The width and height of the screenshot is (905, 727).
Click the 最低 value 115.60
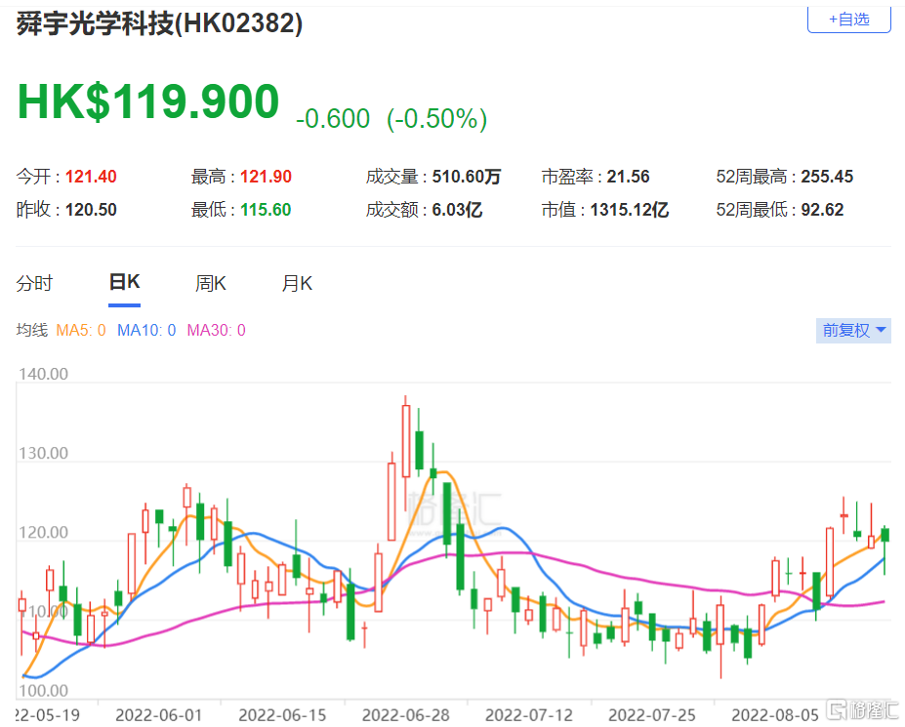pyautogui.click(x=267, y=210)
